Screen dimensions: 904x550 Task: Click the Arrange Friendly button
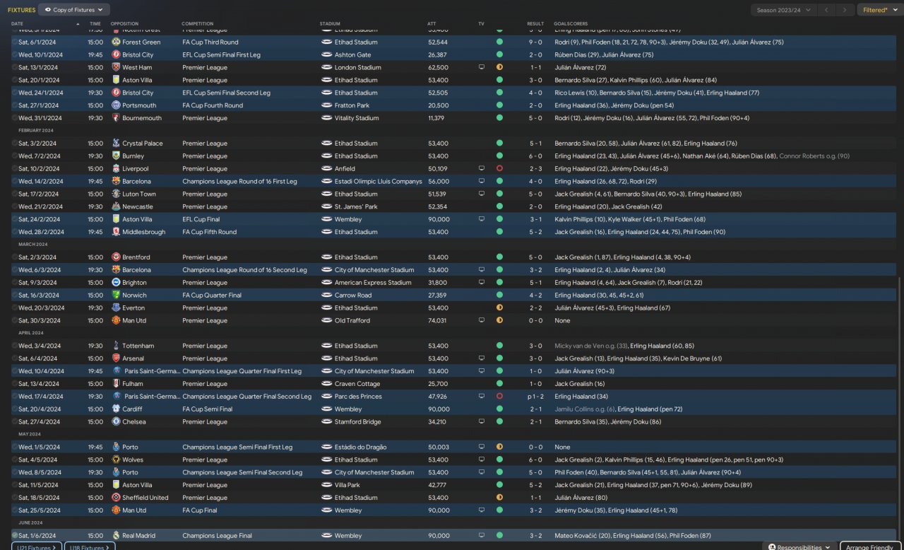coord(872,547)
